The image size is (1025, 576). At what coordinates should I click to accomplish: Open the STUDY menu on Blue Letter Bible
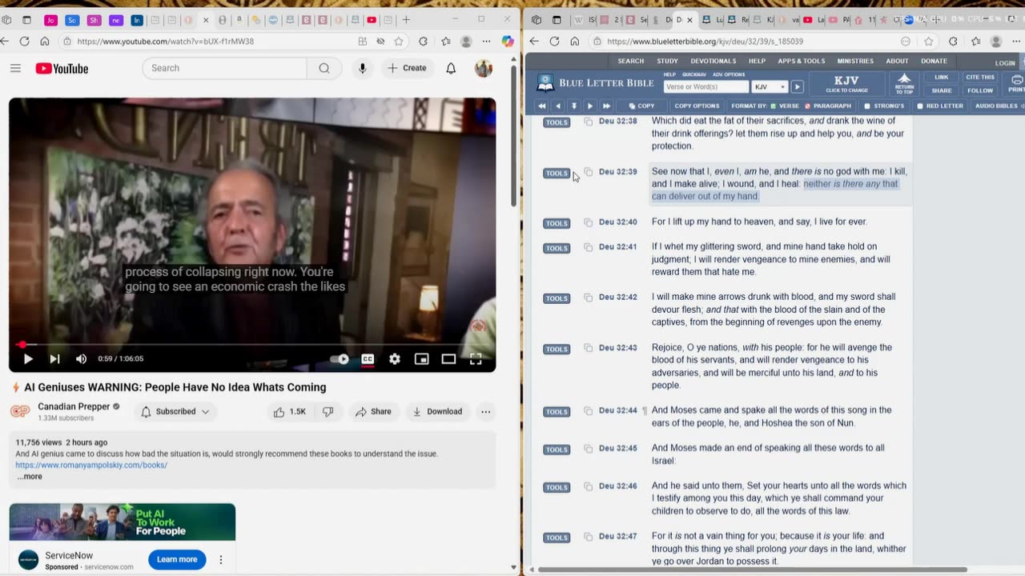pyautogui.click(x=667, y=62)
